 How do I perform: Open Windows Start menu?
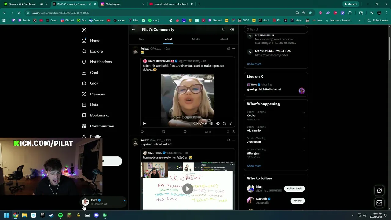(x=6, y=215)
